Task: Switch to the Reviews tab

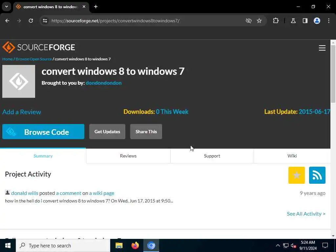Action: coord(128,156)
